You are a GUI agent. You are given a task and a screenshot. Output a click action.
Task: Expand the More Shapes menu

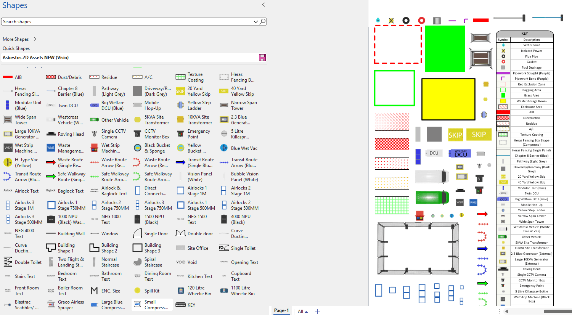coord(35,39)
